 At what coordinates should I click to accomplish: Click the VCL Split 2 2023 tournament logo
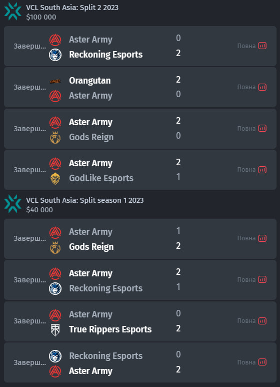pos(13,12)
